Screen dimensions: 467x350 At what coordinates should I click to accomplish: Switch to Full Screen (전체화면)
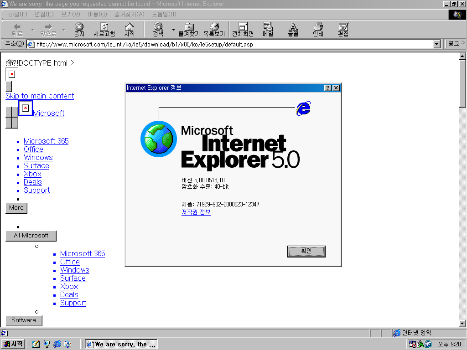[243, 30]
